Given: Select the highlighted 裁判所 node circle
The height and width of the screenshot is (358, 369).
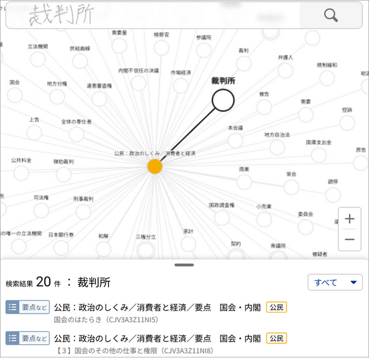Looking at the screenshot, I should point(223,100).
